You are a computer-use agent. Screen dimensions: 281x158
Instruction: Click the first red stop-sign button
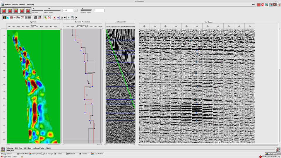pos(4,11)
